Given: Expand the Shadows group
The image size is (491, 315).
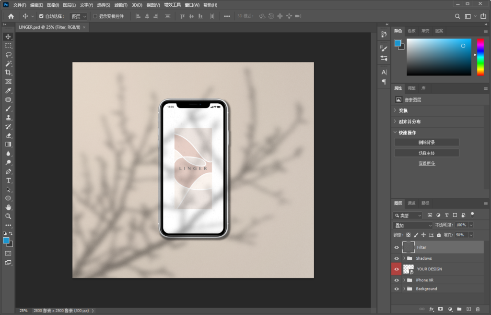Looking at the screenshot, I should 404,258.
